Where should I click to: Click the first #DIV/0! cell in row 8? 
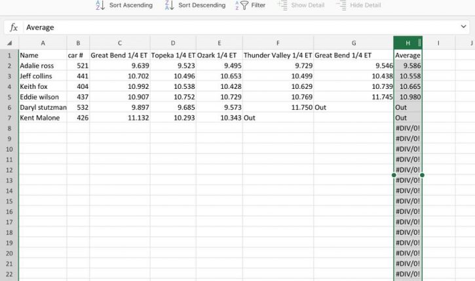(x=409, y=128)
